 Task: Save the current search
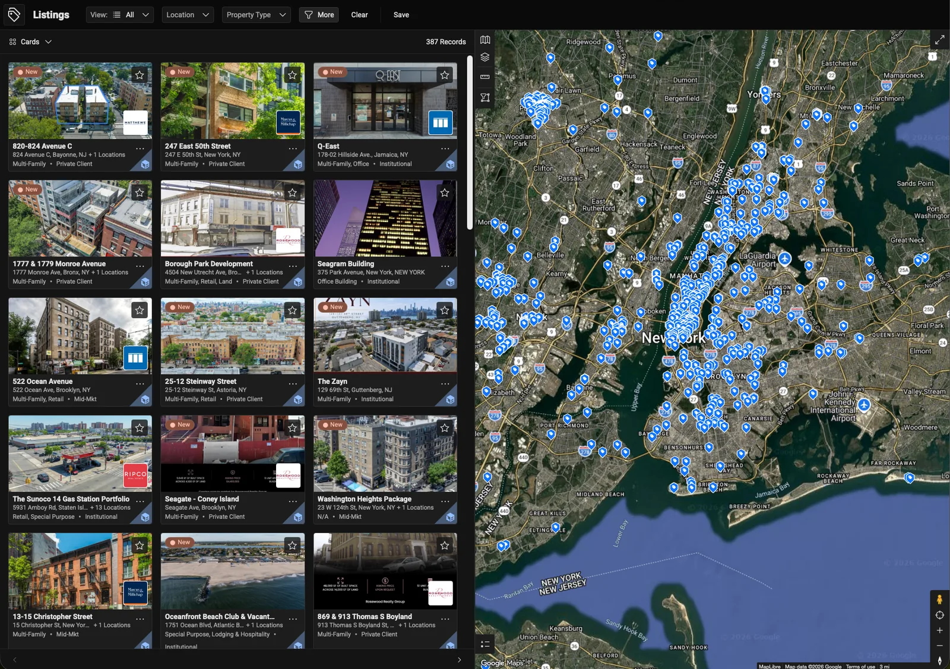coord(401,15)
